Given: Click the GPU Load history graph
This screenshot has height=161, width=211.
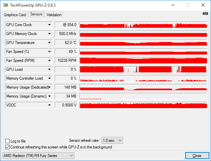Looking at the screenshot, I should point(143,69).
